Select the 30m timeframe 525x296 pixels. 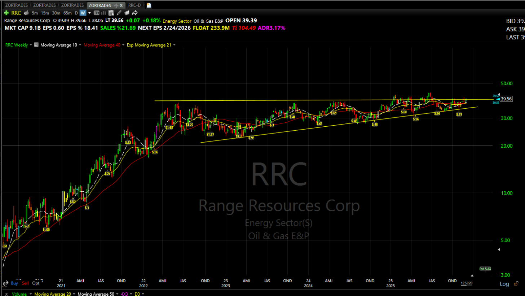[x=56, y=13]
